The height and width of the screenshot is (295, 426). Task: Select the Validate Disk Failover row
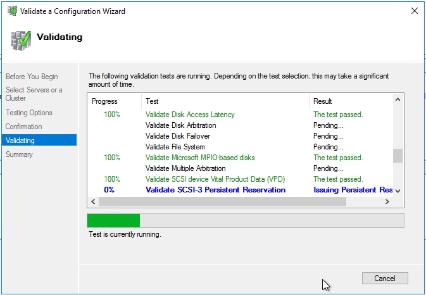tap(240, 136)
